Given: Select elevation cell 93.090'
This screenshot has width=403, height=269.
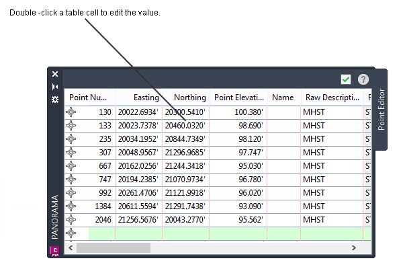Looking at the screenshot, I should point(238,206).
